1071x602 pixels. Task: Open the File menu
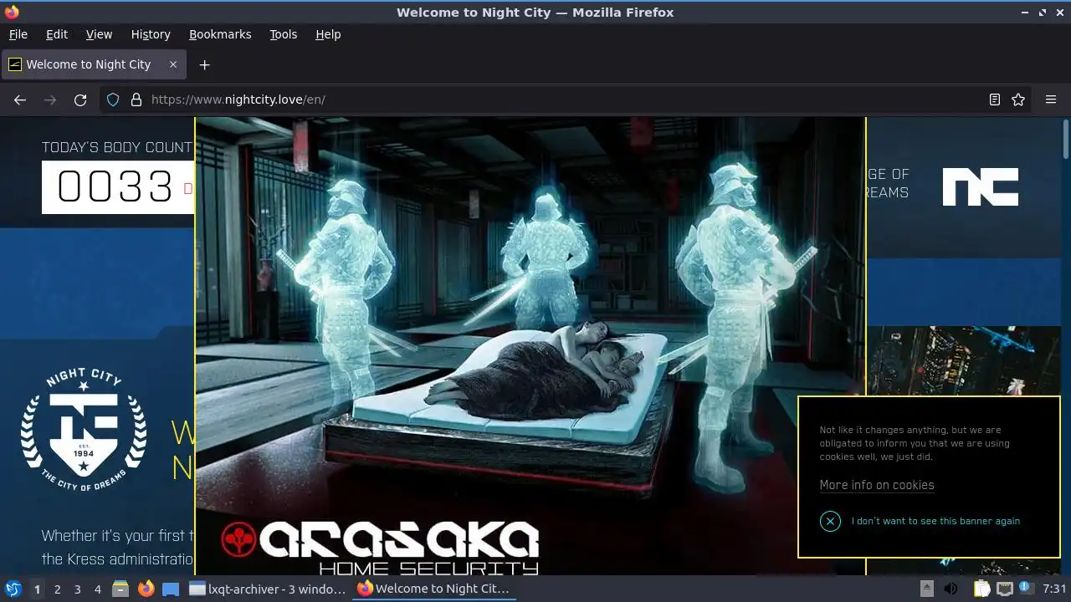pyautogui.click(x=18, y=34)
